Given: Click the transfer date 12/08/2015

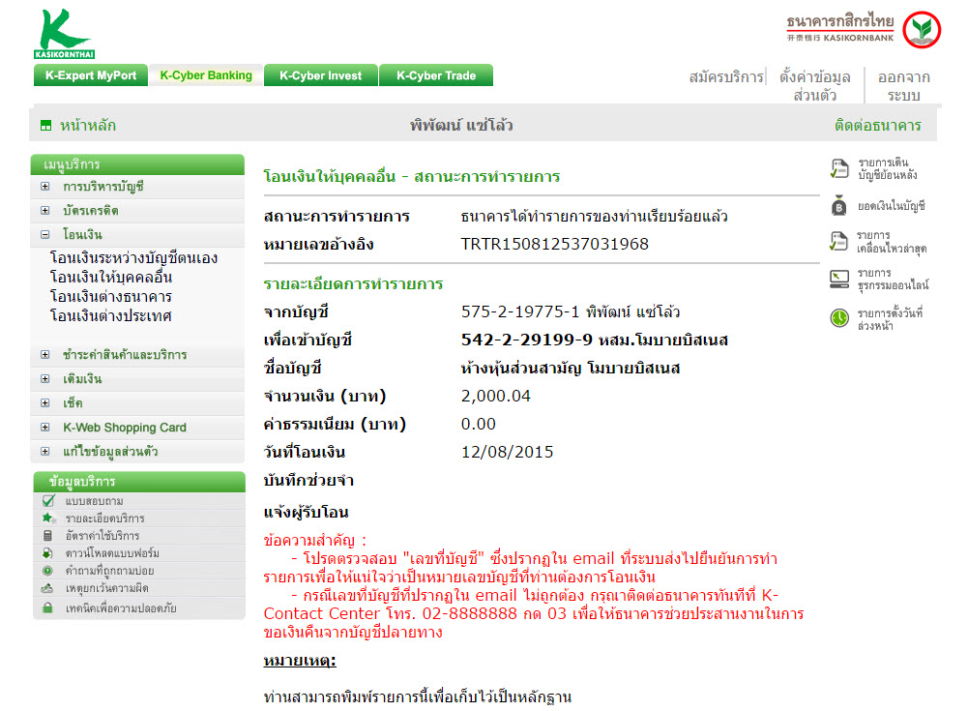Looking at the screenshot, I should tap(507, 452).
